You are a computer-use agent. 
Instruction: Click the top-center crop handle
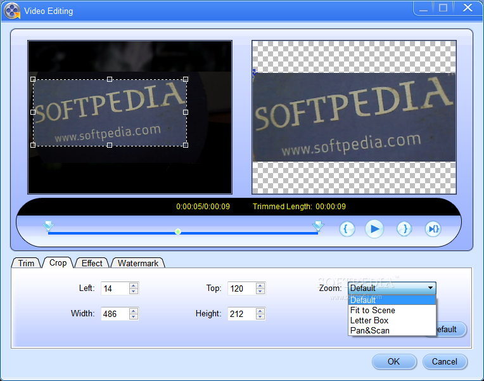(110, 79)
